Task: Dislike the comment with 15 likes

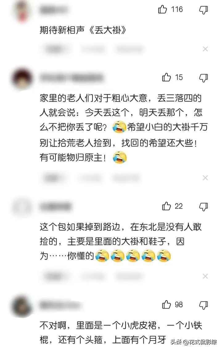Action: point(203,78)
